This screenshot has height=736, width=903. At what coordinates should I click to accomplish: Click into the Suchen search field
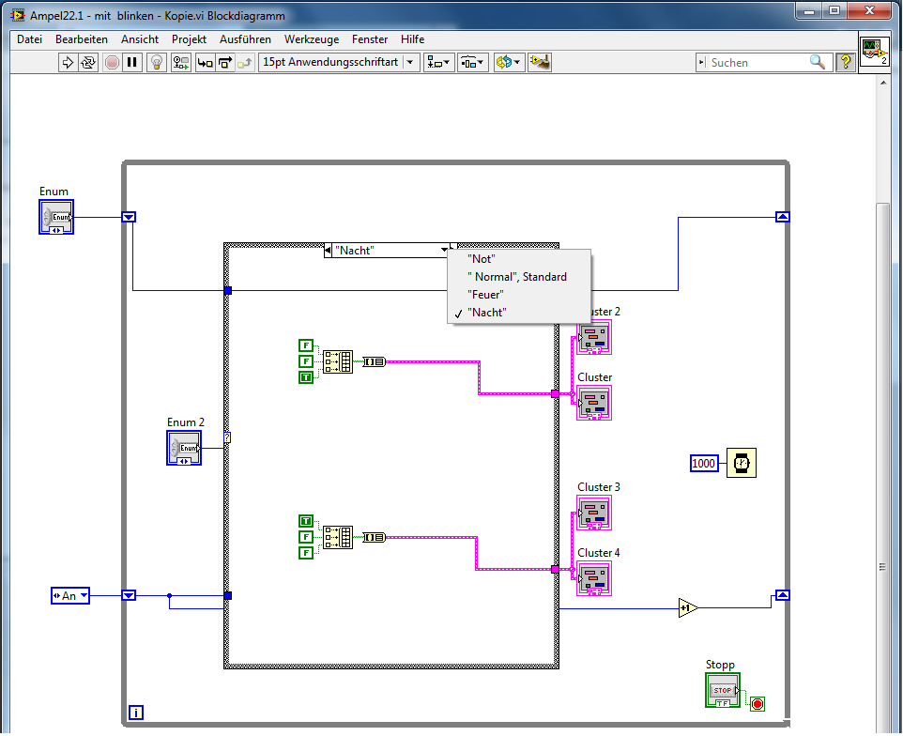758,62
